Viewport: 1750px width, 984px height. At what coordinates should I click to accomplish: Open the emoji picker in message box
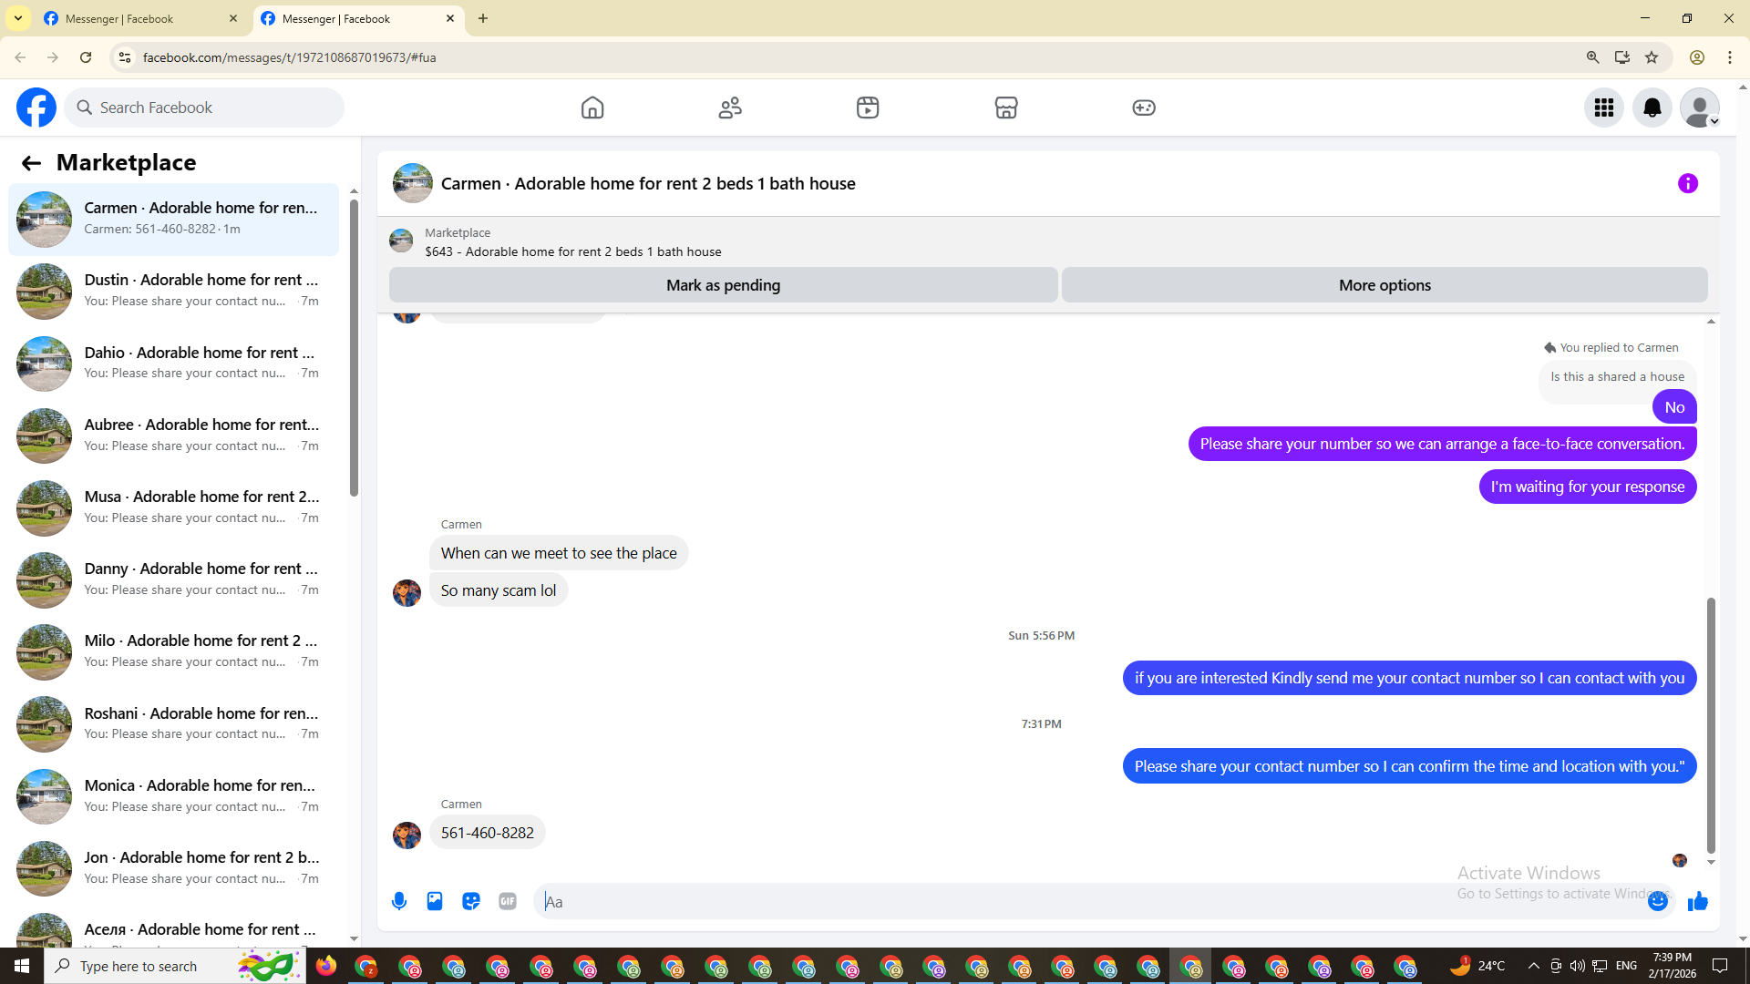(x=1657, y=901)
